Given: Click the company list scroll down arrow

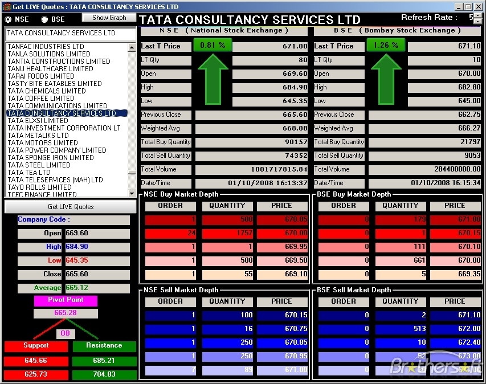Looking at the screenshot, I should [132, 193].
